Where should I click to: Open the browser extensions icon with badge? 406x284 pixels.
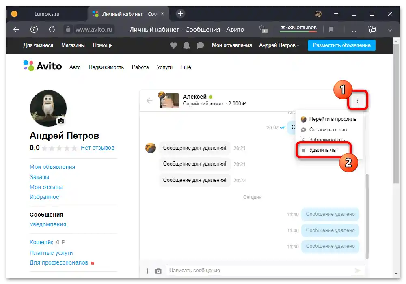(263, 29)
